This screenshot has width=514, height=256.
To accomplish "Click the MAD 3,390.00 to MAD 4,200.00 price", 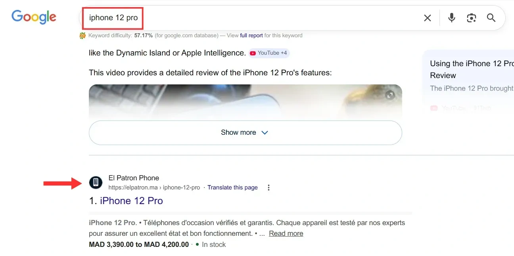I will click(139, 245).
